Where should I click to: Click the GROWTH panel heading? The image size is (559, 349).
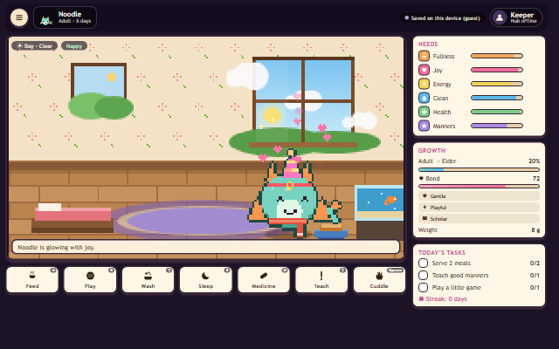coord(431,151)
